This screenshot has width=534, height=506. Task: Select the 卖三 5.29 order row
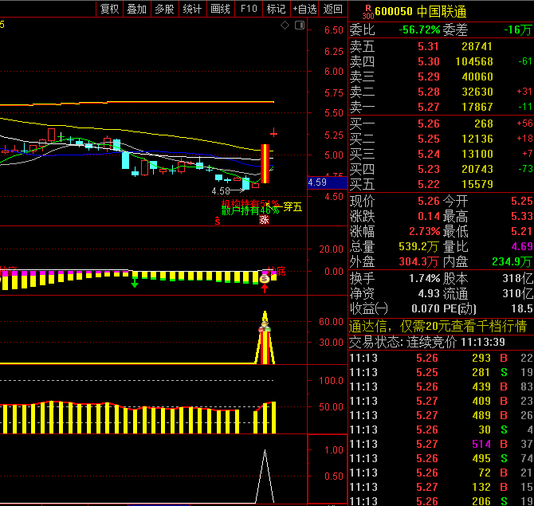click(x=441, y=76)
